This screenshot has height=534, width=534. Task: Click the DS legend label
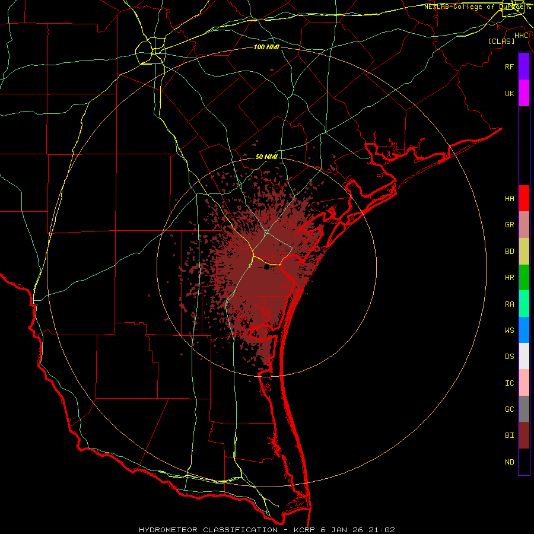coord(509,357)
